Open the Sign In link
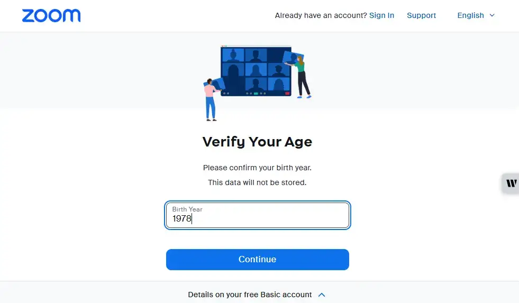Screen dimensions: 519x303 point(381,15)
